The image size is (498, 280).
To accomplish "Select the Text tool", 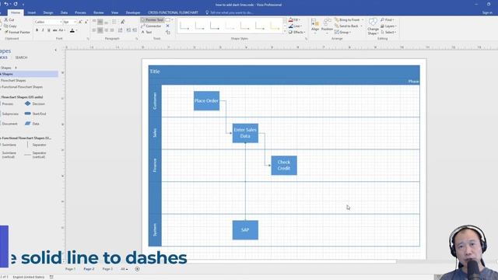I will tap(146, 33).
